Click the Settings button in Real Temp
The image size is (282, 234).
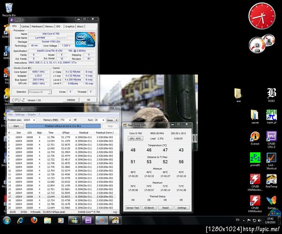click(x=182, y=208)
